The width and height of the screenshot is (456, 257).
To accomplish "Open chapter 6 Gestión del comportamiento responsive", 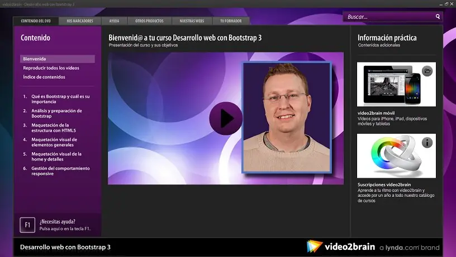I will [56, 171].
